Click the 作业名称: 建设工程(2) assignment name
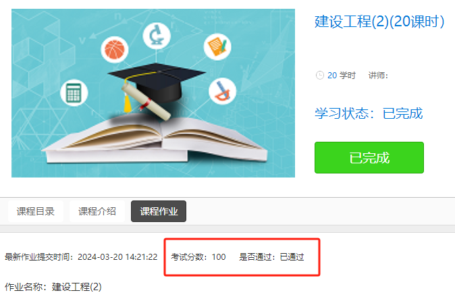The image size is (455, 299). [x=53, y=287]
